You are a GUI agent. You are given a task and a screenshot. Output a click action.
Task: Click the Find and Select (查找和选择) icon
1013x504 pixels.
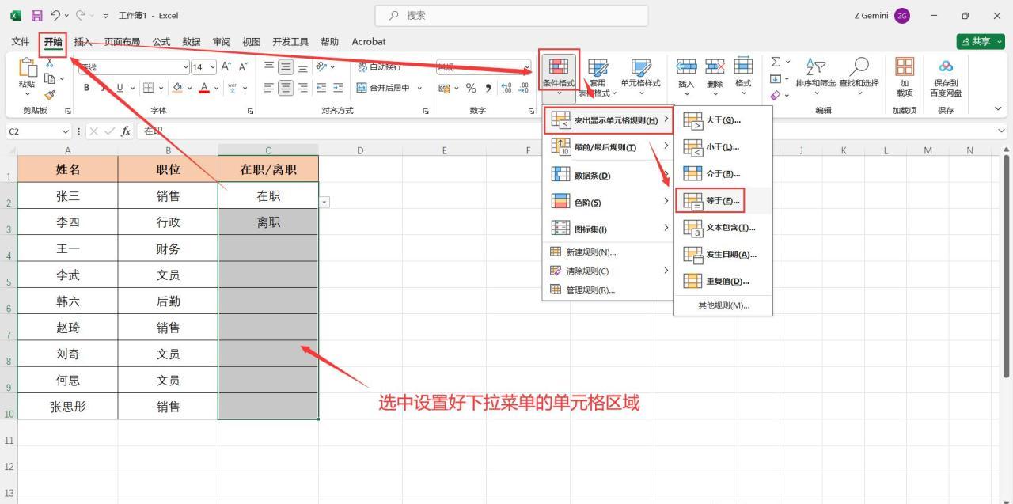click(x=859, y=66)
